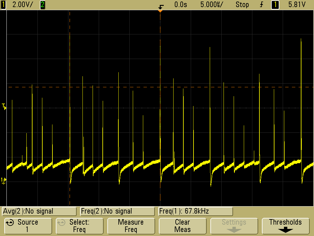Click the 2.00V/ vertical scale readout
This screenshot has width=314, height=236.
22,5
